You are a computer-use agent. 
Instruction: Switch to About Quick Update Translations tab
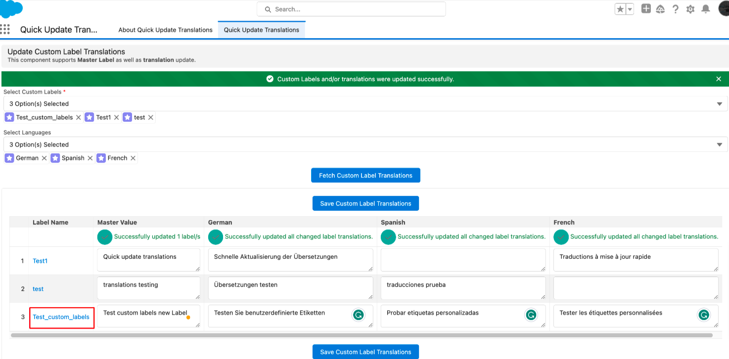[165, 30]
